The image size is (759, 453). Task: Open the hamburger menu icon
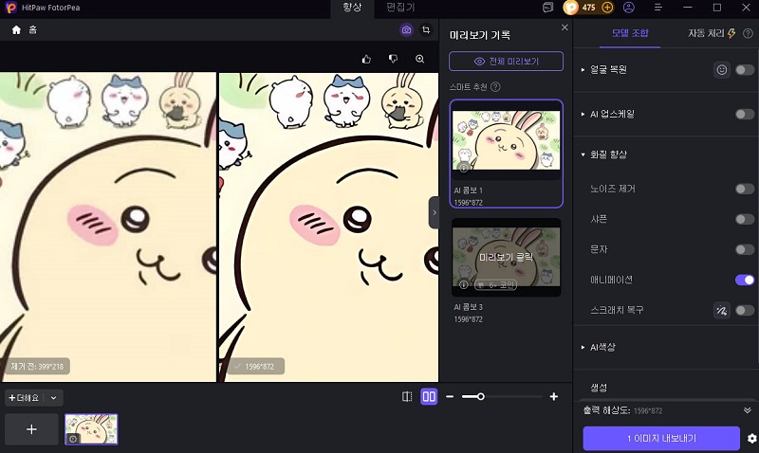pos(657,8)
